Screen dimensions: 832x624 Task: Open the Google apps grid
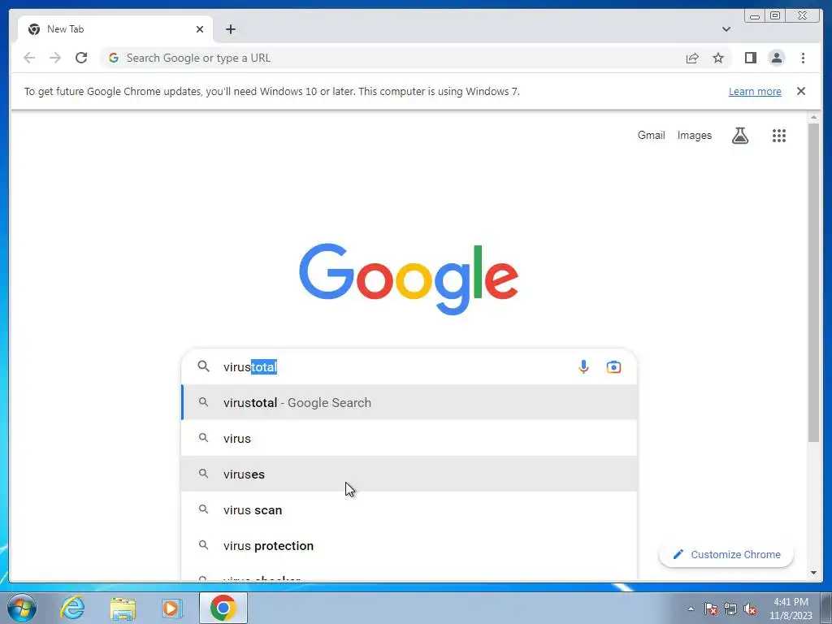(778, 136)
